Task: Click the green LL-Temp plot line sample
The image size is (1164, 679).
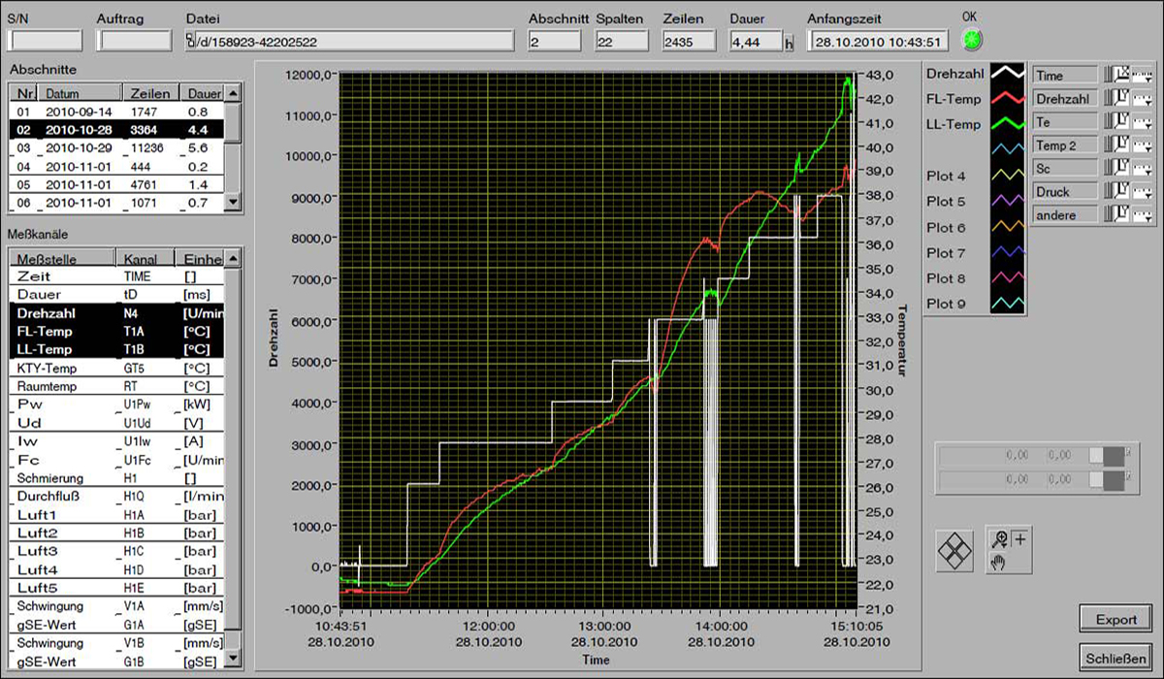Action: [1007, 124]
